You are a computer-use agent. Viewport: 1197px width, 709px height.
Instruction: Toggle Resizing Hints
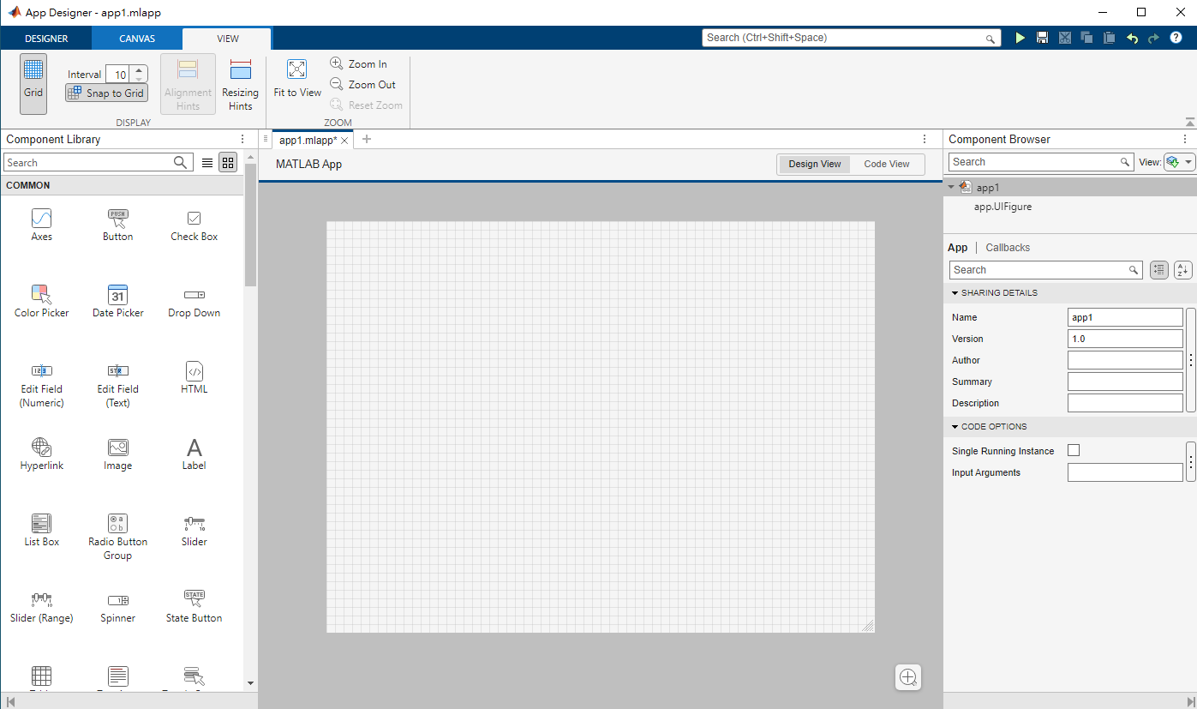[241, 85]
